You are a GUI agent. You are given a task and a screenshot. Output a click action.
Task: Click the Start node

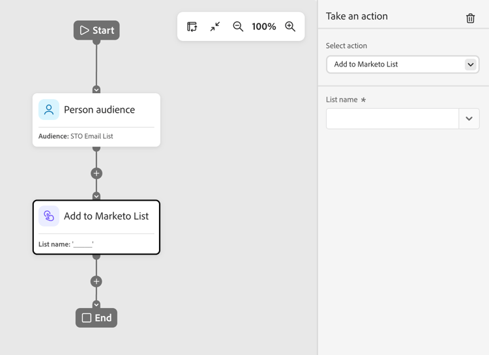(96, 30)
